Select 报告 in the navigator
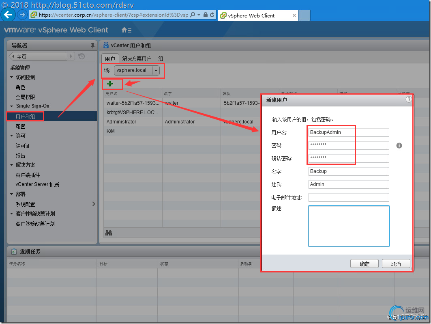431x324 pixels. 21,156
